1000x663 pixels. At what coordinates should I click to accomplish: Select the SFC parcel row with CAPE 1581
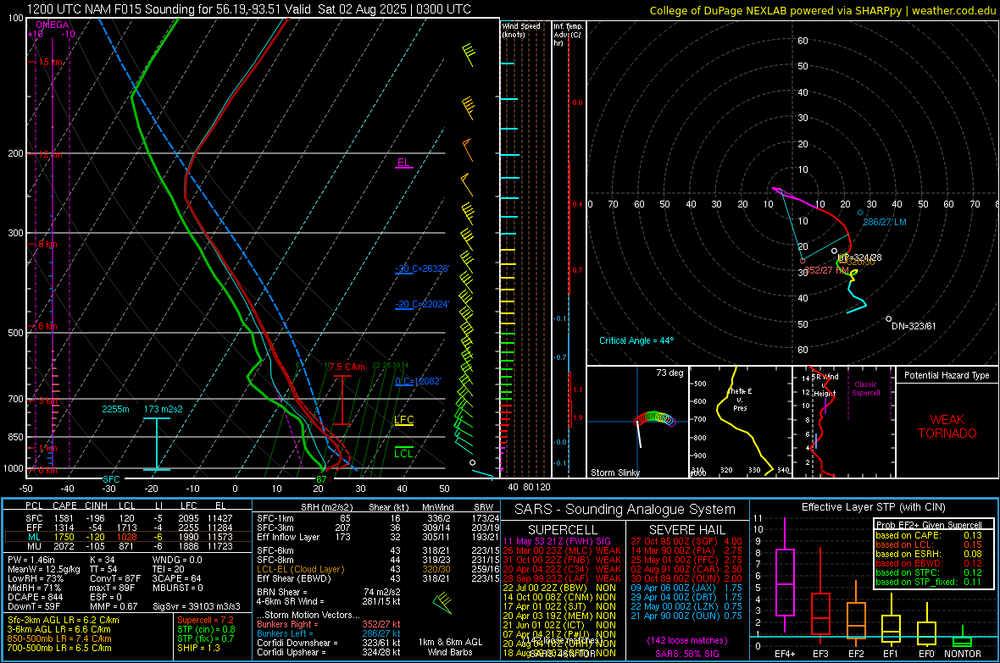pos(128,518)
